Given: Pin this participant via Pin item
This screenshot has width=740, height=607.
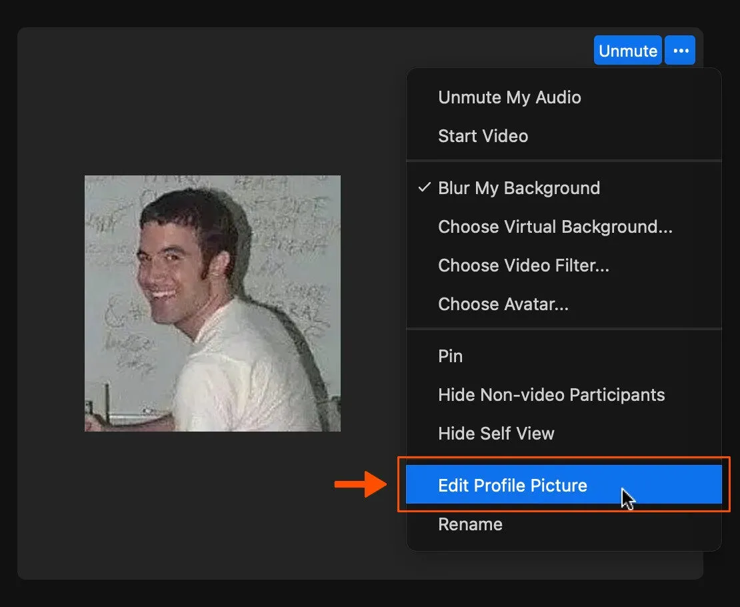Looking at the screenshot, I should [x=450, y=356].
